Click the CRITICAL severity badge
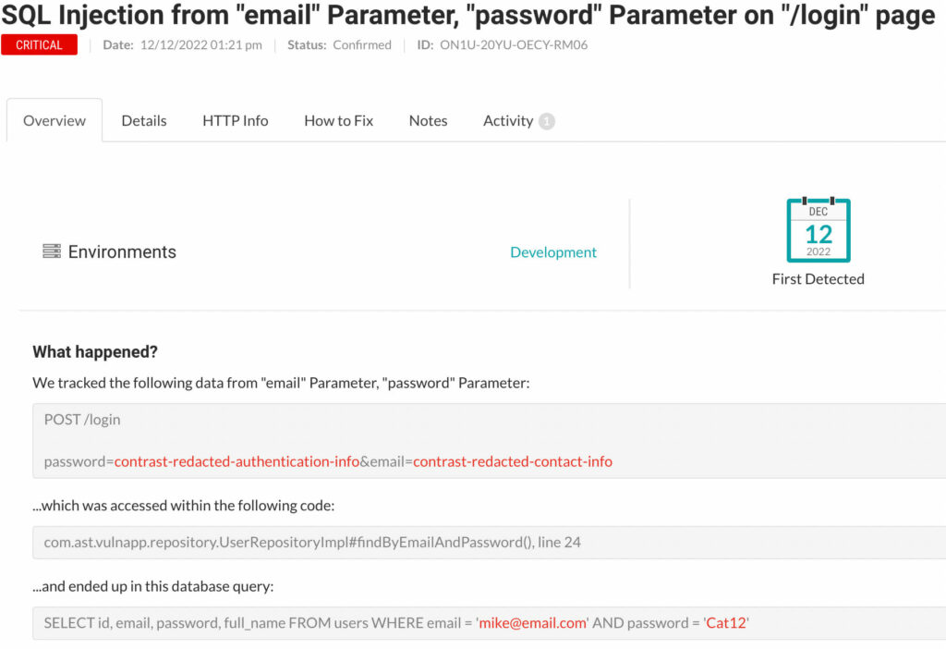Screen dimensions: 946x649 (39, 44)
